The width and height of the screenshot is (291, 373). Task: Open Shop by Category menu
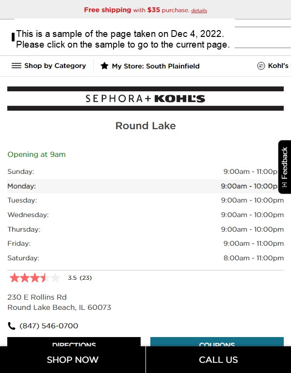[48, 66]
